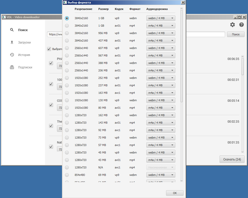
Task: Click the Скачать (24) download button
Action: (x=232, y=159)
